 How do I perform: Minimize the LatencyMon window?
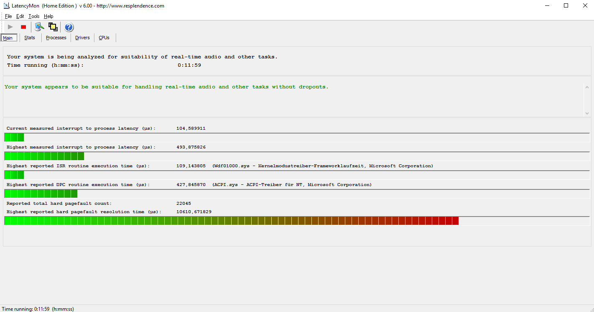(x=547, y=6)
